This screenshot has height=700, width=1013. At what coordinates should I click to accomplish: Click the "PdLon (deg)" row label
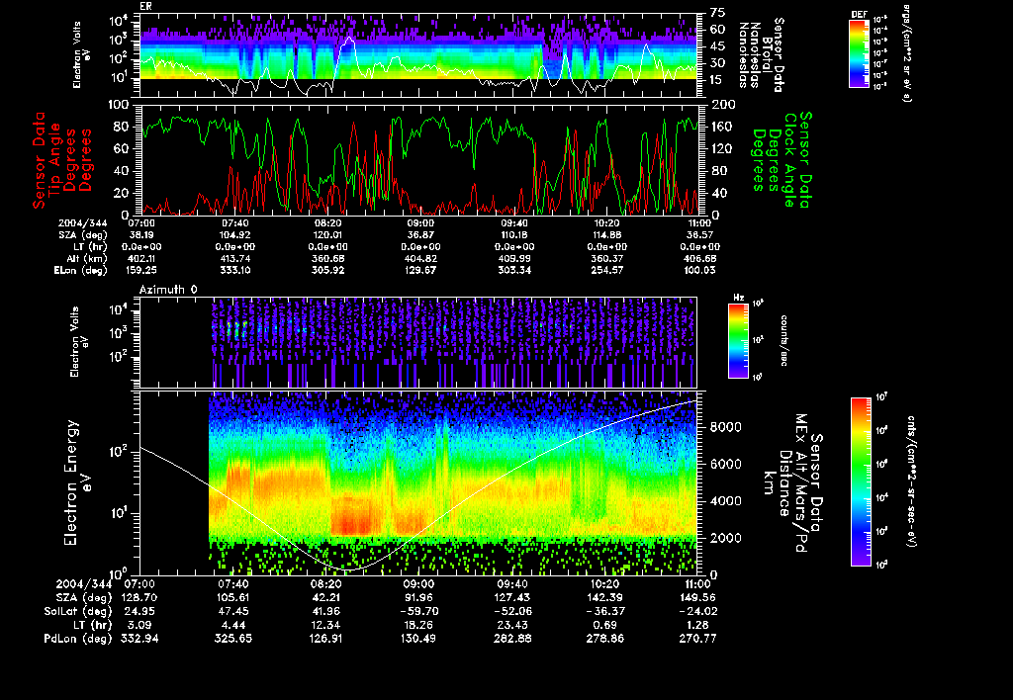click(x=77, y=639)
